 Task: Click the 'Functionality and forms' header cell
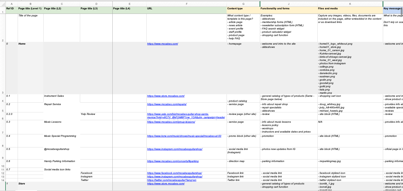coord(289,10)
